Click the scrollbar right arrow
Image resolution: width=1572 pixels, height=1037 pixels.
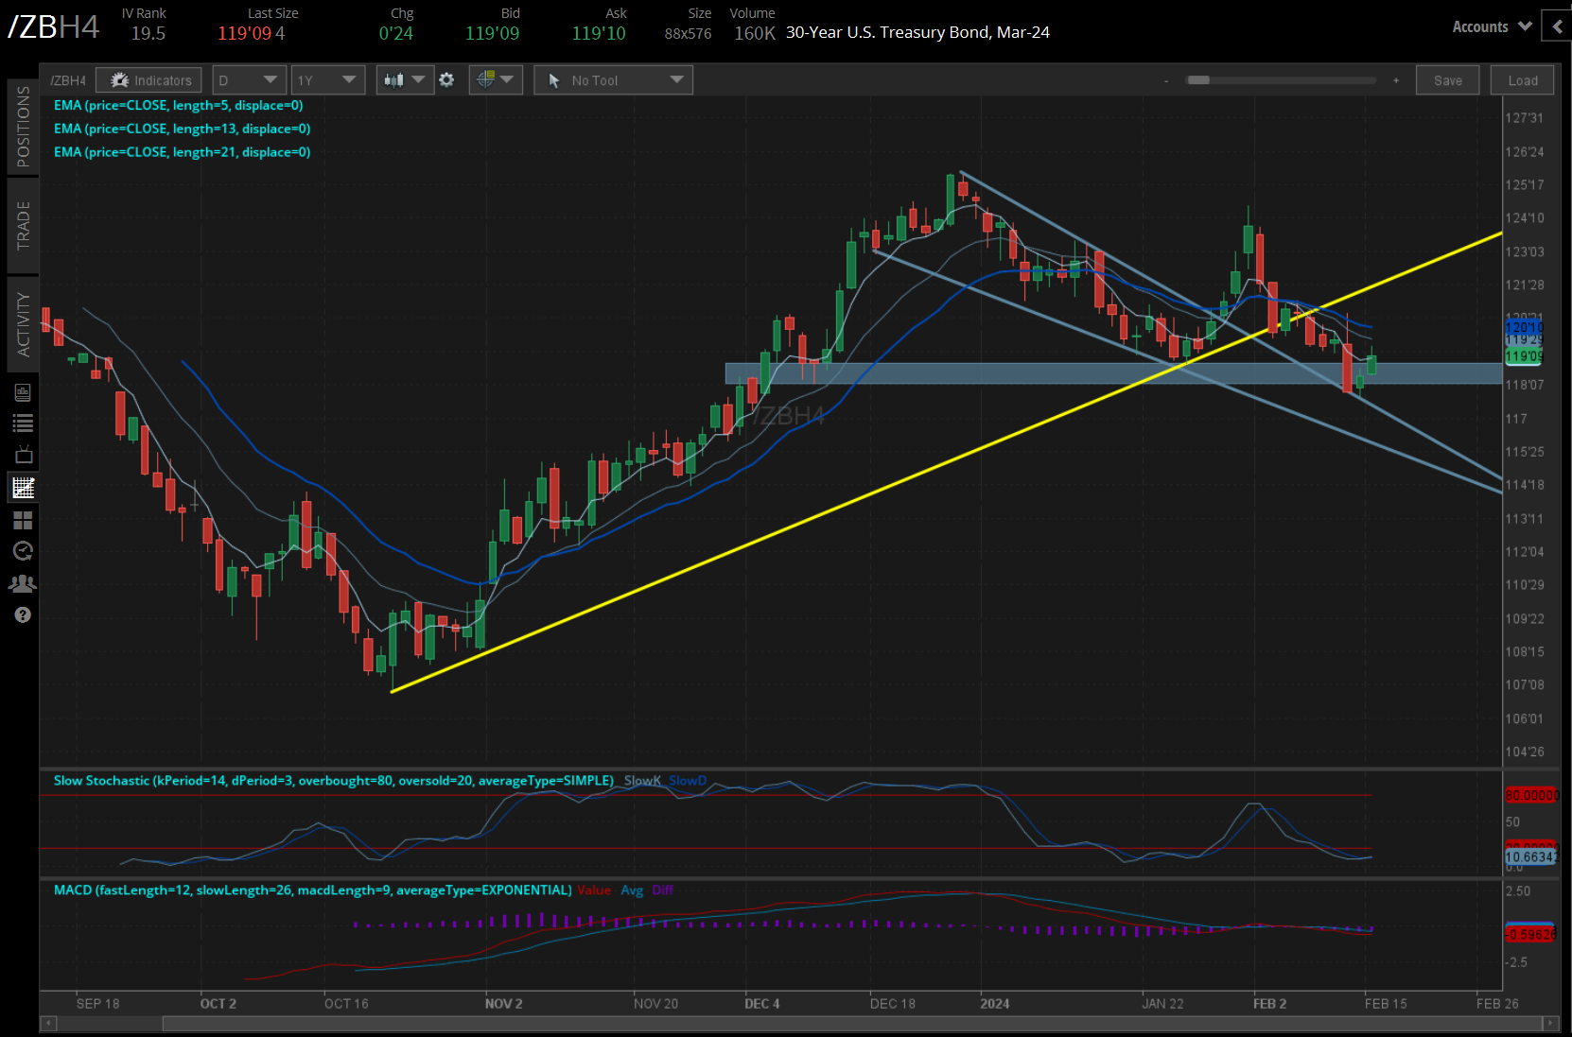pos(1549,1024)
